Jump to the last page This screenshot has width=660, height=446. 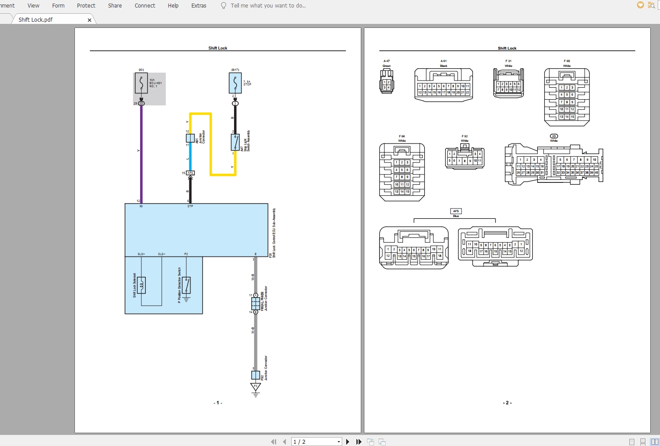click(x=359, y=442)
